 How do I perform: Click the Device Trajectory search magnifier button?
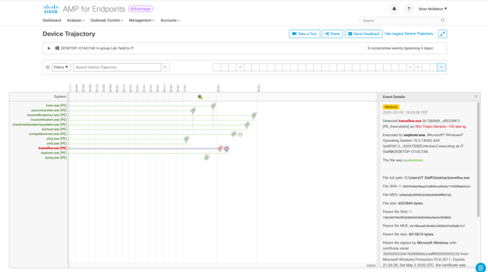point(165,67)
